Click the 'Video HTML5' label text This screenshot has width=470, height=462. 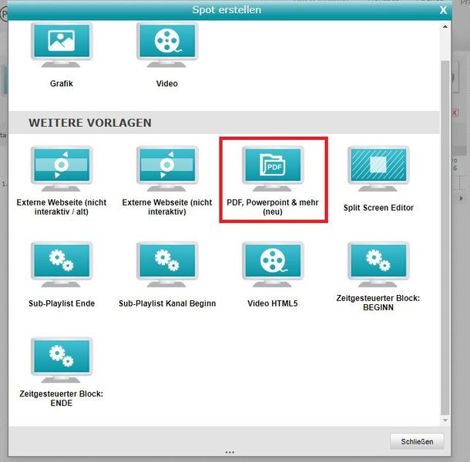(x=273, y=303)
